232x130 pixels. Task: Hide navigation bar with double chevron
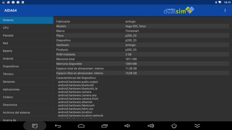tap(197, 126)
